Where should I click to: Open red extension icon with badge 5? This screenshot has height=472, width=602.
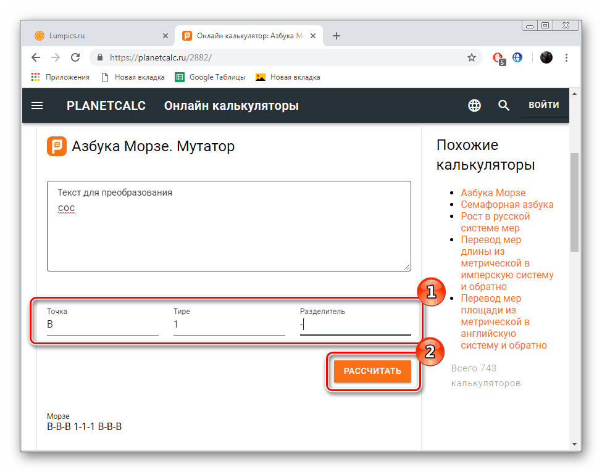pos(499,58)
